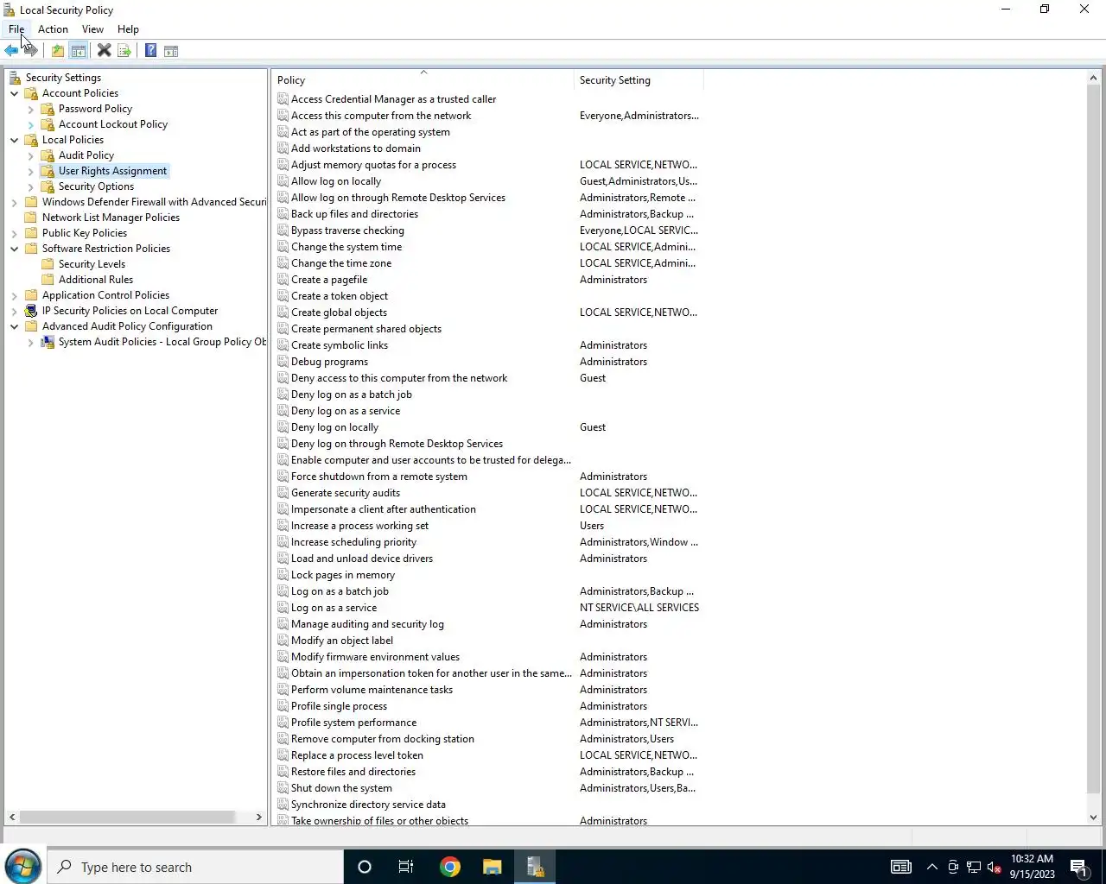Screen dimensions: 1106x884
Task: Click the Up one level folder icon
Action: 57,51
